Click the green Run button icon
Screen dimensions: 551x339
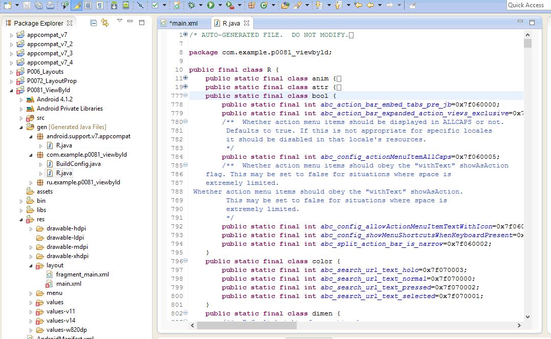click(x=210, y=5)
